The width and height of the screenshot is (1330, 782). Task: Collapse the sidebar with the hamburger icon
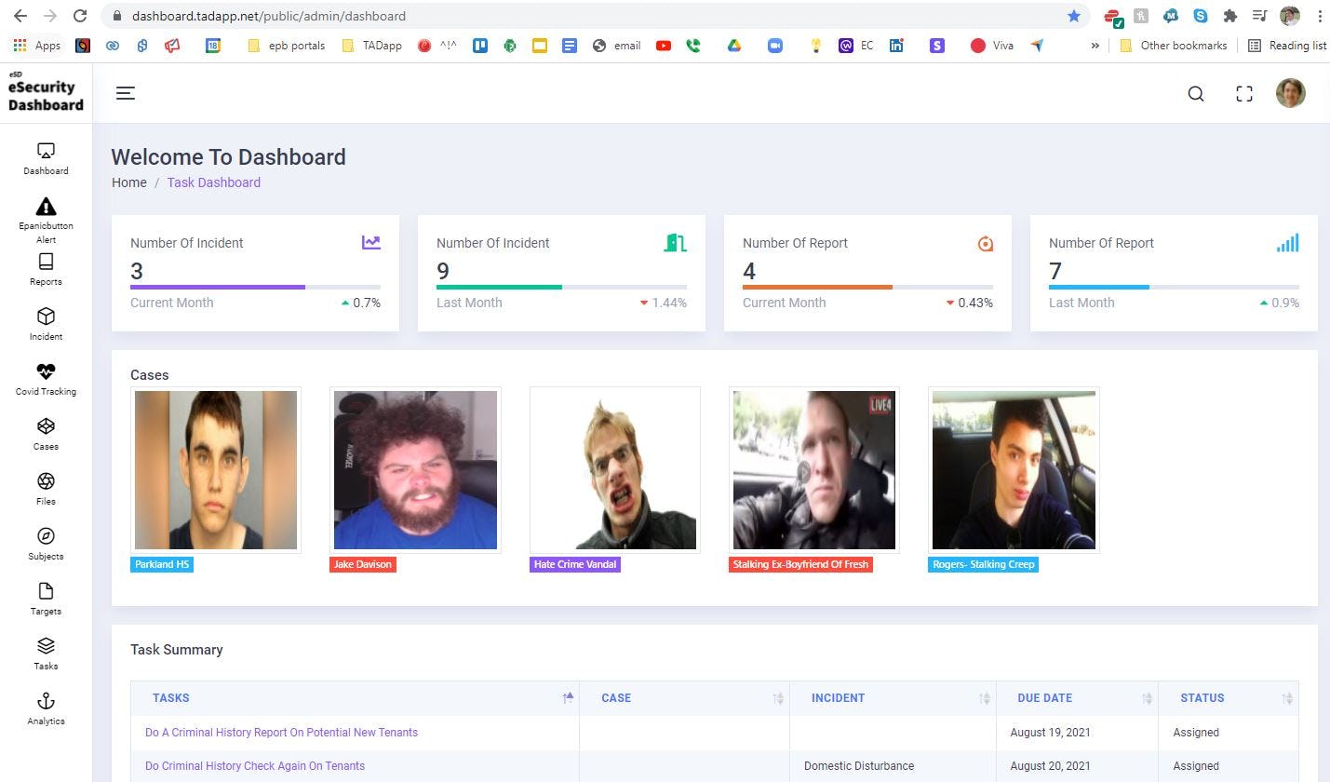pyautogui.click(x=126, y=93)
